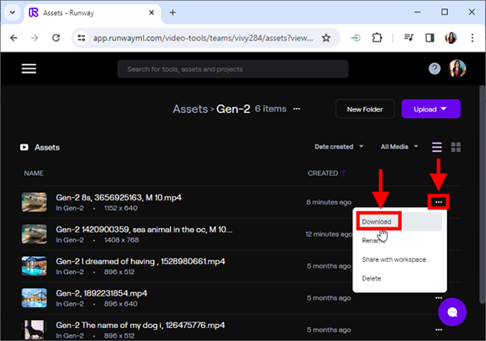Screen dimensions: 486x341
Task: Click the green extension arrow icon
Action: coord(356,38)
